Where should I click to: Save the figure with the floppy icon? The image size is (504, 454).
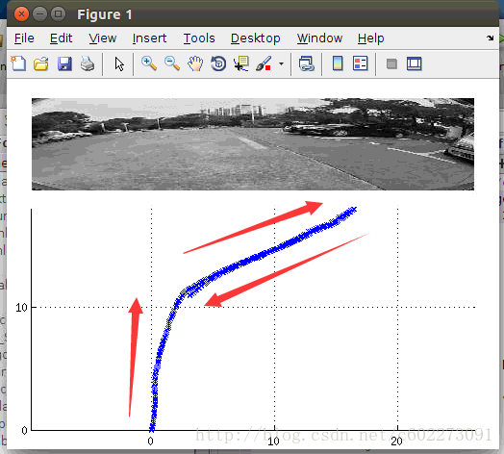pyautogui.click(x=64, y=63)
